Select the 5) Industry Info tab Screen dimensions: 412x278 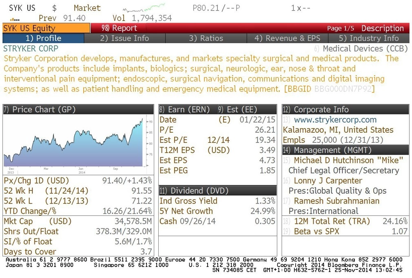click(369, 38)
